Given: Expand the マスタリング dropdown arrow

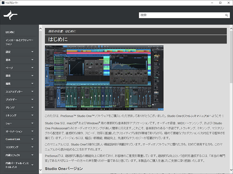Looking at the screenshot, I should click(x=32, y=147).
